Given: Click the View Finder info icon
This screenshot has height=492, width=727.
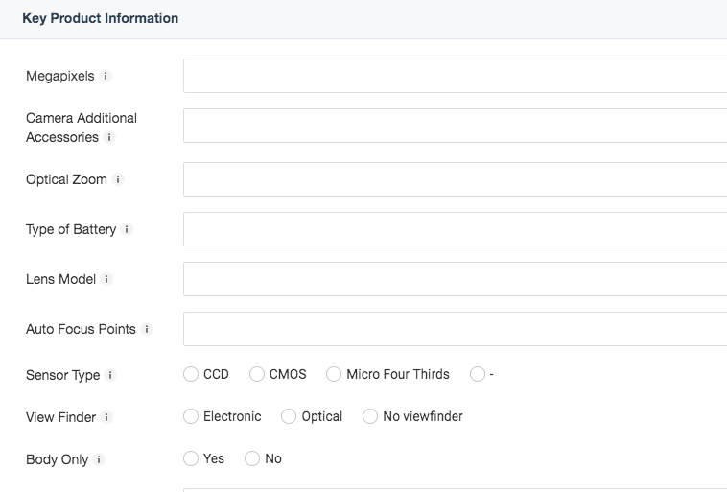Looking at the screenshot, I should [106, 417].
